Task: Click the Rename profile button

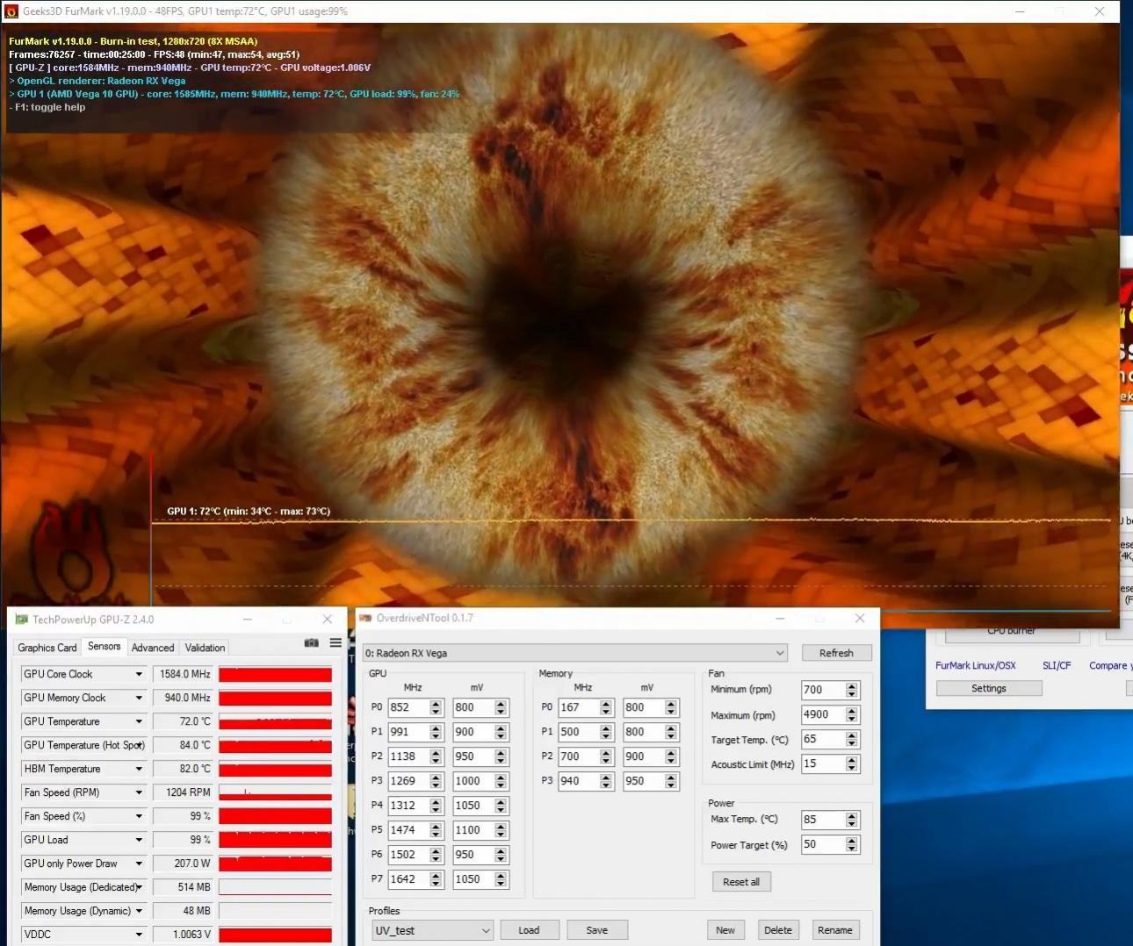Action: coord(835,930)
